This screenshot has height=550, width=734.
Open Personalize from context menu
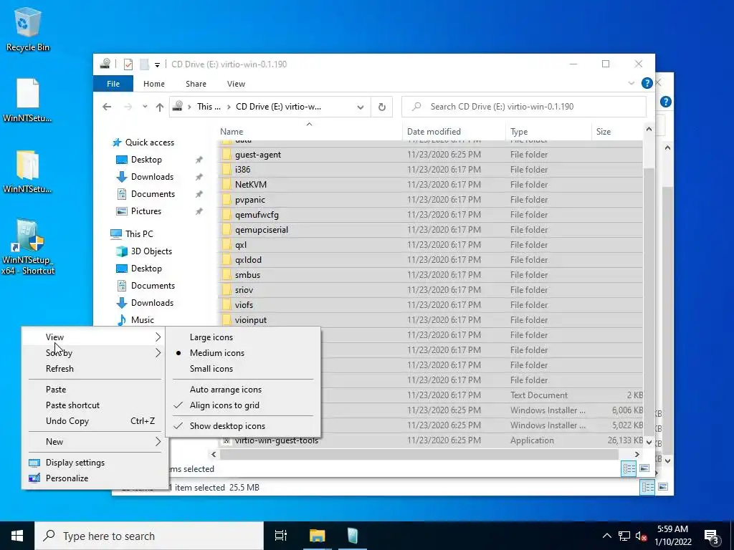pyautogui.click(x=95, y=478)
